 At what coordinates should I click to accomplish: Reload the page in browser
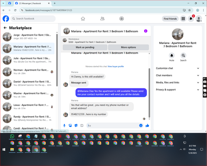coord(15,10)
